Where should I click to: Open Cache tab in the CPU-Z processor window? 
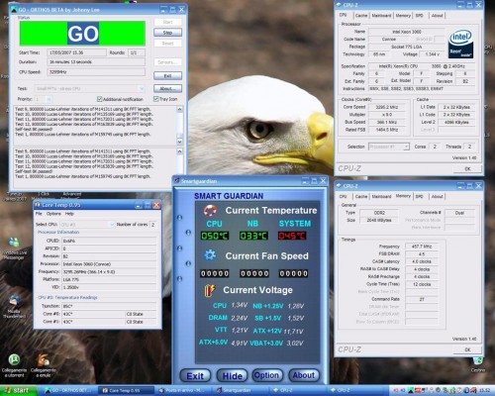click(361, 16)
